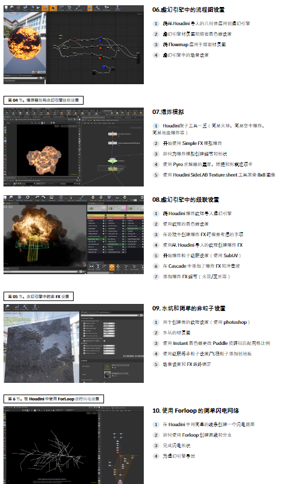Open the Cascade explosion FX screenshot
Viewport: 294px width, 484px height.
click(74, 234)
